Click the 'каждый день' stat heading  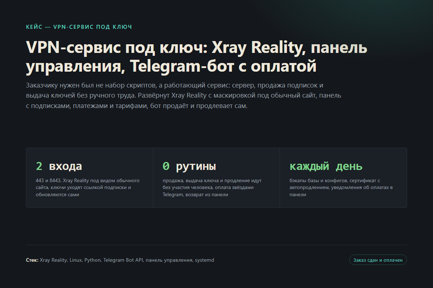click(x=326, y=166)
